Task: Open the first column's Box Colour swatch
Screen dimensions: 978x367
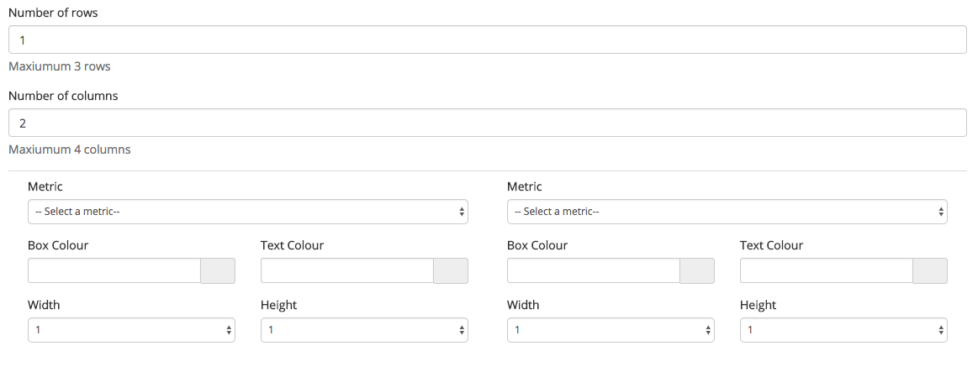Action: coord(218,271)
